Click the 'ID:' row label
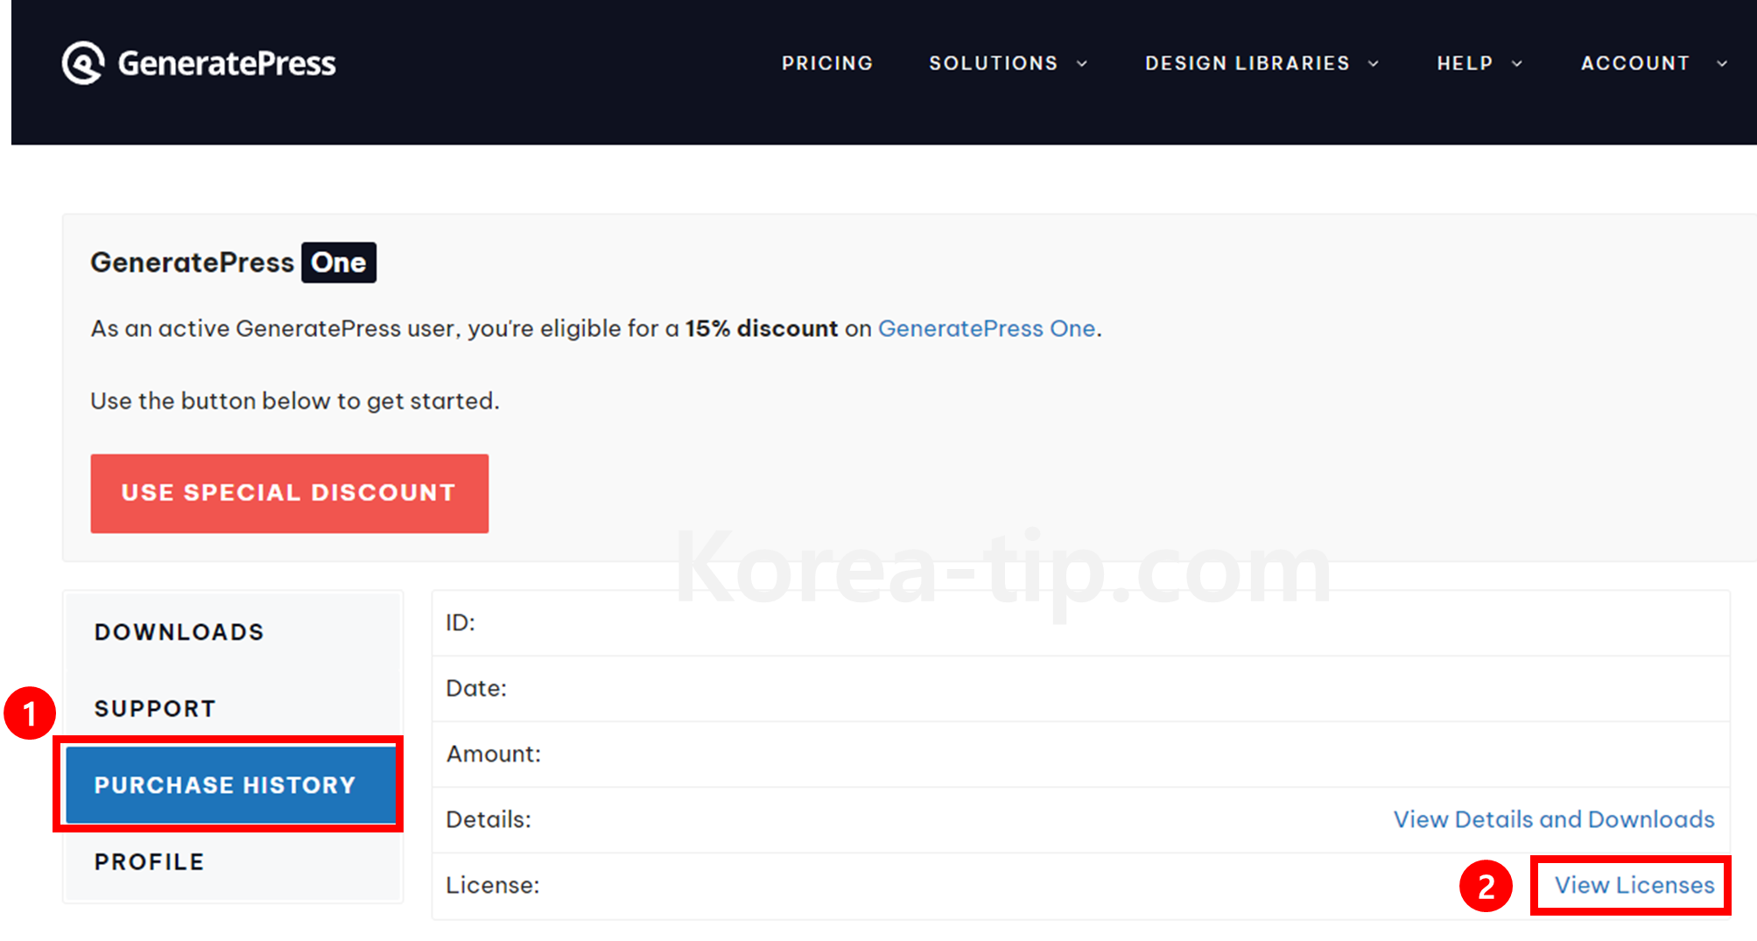This screenshot has width=1757, height=941. (x=460, y=622)
